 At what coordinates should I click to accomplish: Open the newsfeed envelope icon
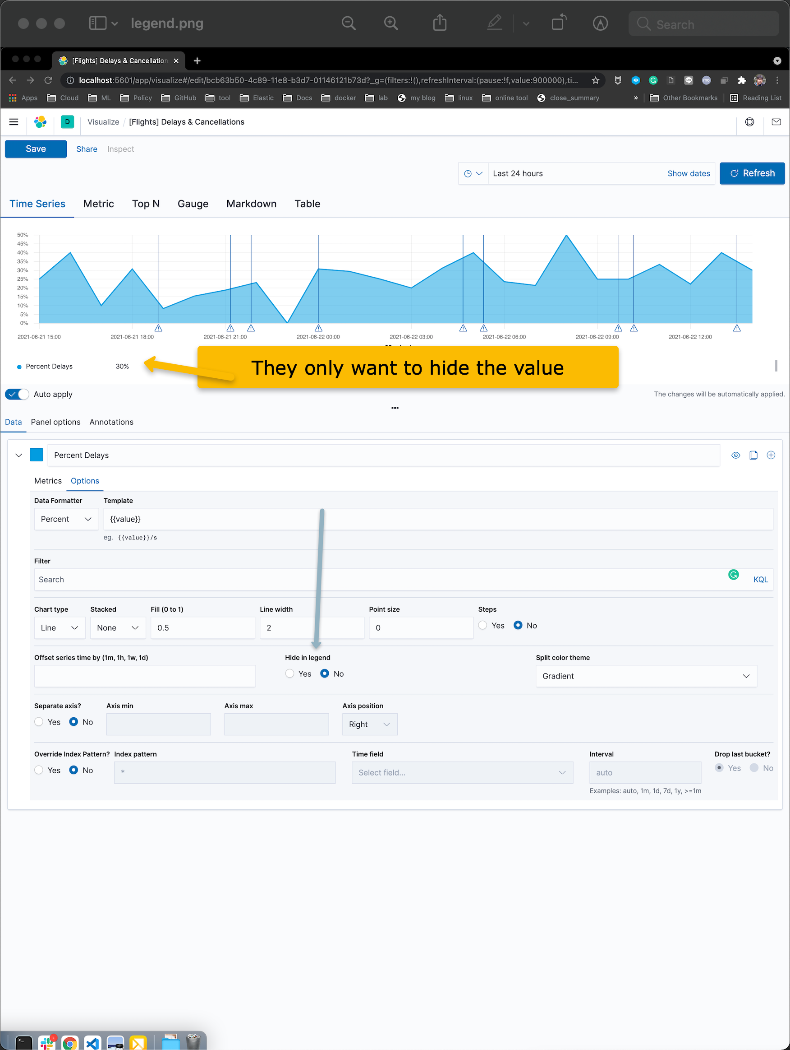776,122
